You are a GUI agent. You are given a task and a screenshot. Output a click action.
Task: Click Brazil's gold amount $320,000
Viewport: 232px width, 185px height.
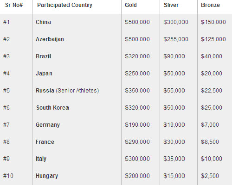click(x=137, y=56)
